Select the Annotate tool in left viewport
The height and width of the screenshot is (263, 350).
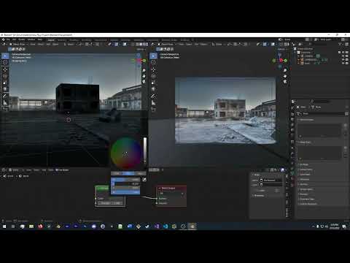pyautogui.click(x=5, y=96)
